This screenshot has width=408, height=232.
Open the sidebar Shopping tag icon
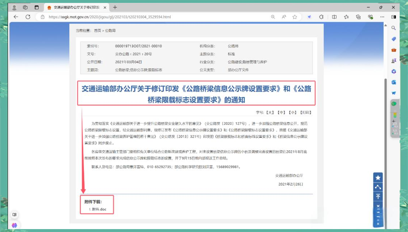[x=394, y=39]
